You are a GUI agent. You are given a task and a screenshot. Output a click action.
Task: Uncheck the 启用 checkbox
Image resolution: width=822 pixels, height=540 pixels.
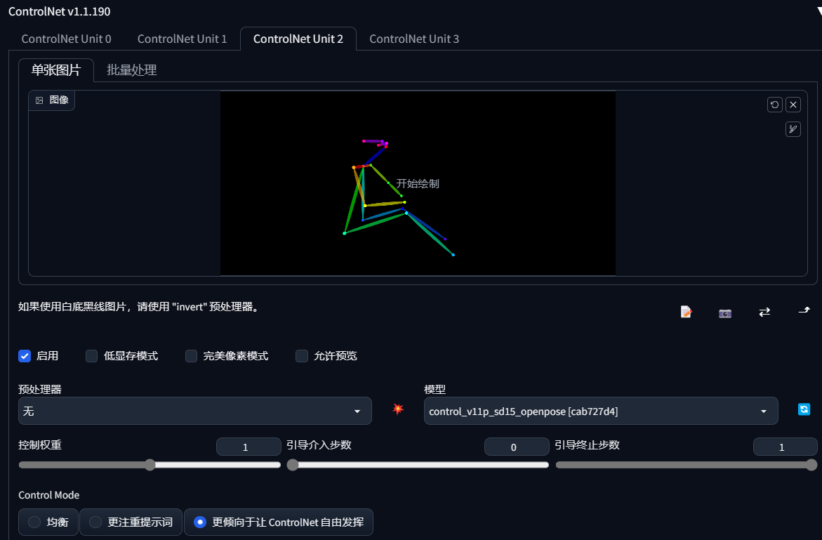point(25,356)
